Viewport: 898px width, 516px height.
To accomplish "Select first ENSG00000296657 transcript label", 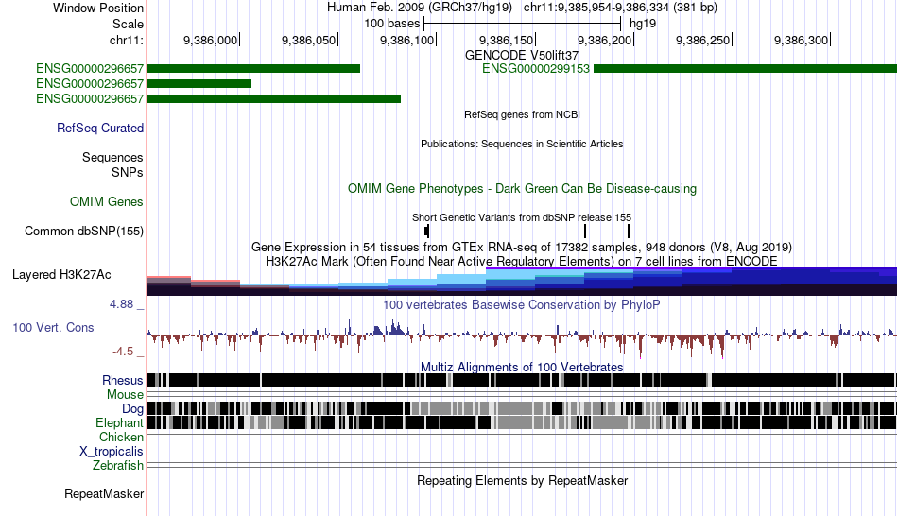I will (90, 69).
